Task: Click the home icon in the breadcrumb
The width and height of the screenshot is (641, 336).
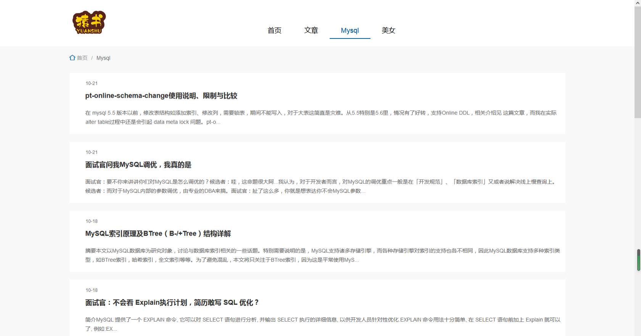Action: [x=72, y=58]
